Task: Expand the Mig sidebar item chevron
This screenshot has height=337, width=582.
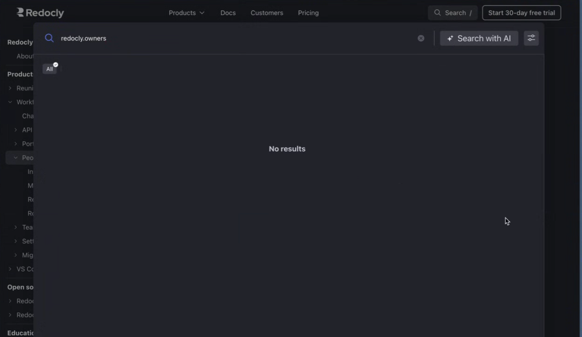Action: pos(16,255)
